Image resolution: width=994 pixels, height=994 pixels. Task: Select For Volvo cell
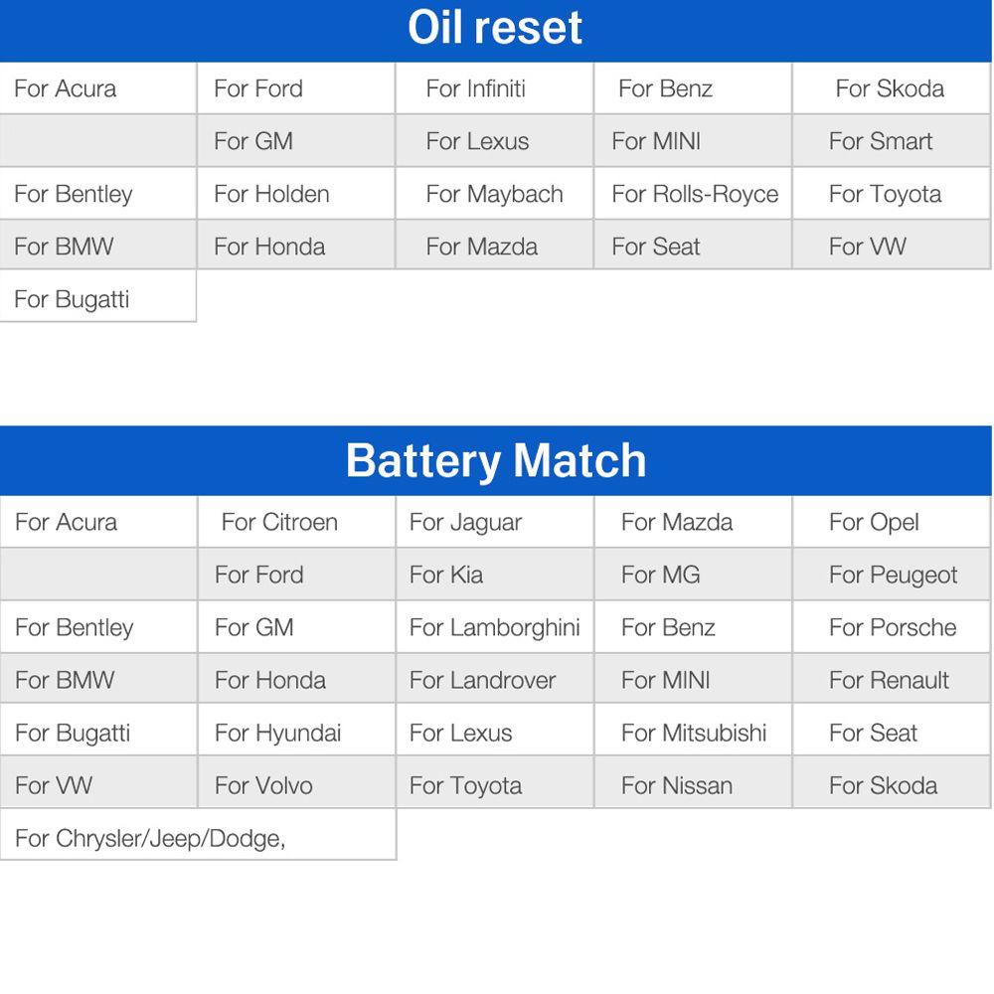coord(296,785)
